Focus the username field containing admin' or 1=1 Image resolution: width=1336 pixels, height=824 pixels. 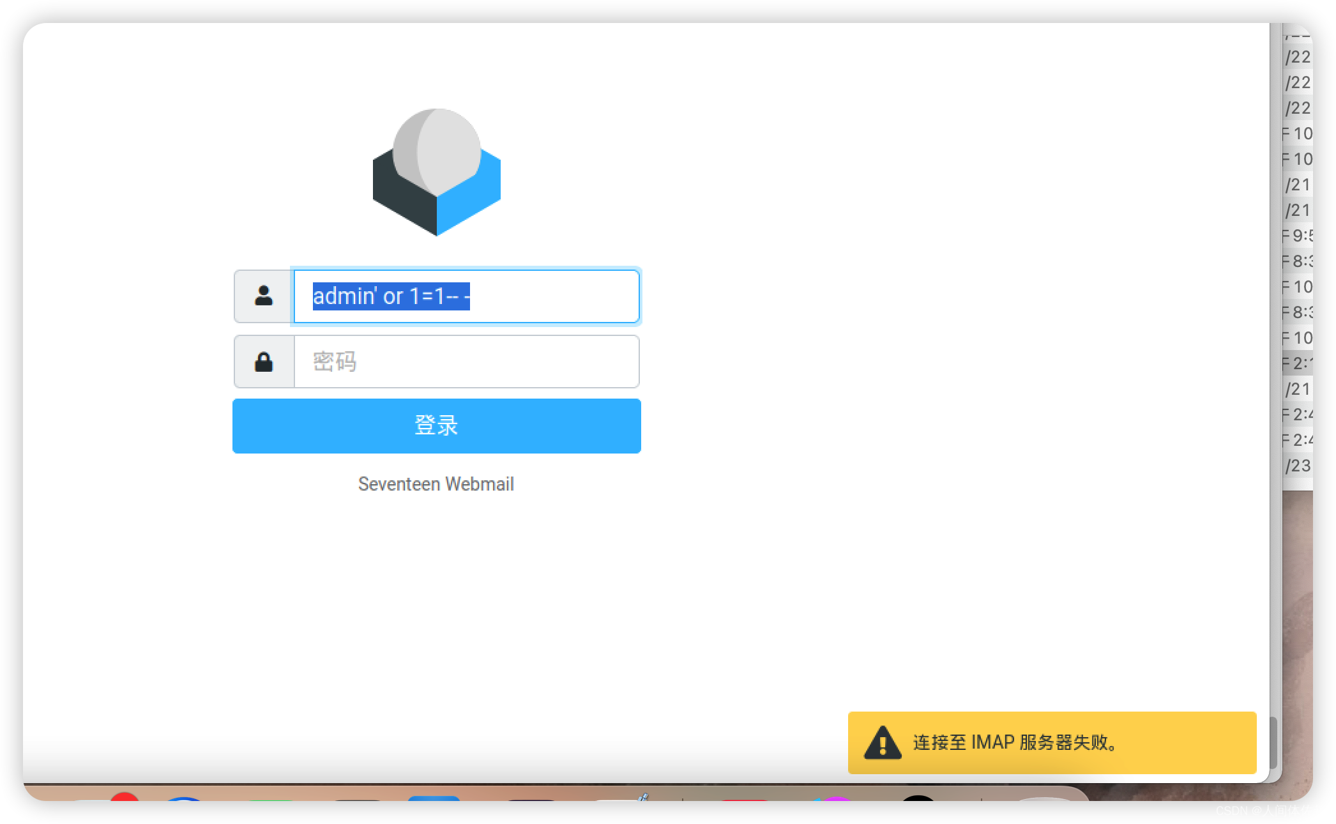[549, 296]
